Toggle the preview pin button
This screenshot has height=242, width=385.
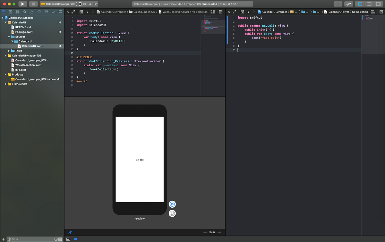tap(70, 232)
